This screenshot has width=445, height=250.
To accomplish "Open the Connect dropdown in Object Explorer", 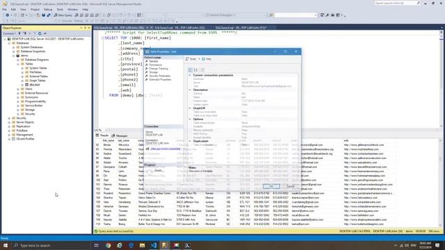I will coord(9,33).
